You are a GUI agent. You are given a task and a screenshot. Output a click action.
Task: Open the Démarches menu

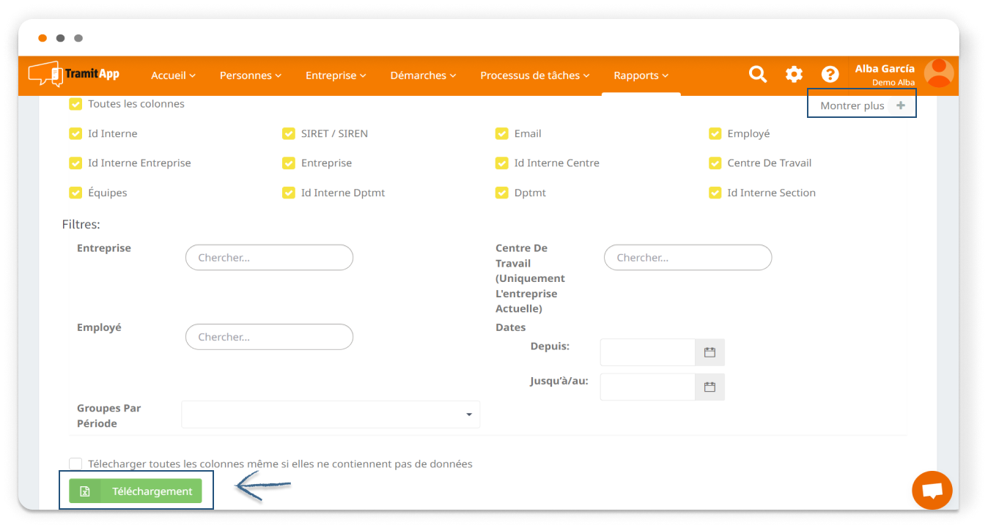(x=423, y=75)
